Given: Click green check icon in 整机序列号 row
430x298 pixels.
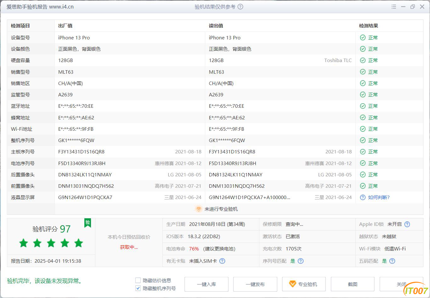Looking at the screenshot, I should [x=363, y=140].
